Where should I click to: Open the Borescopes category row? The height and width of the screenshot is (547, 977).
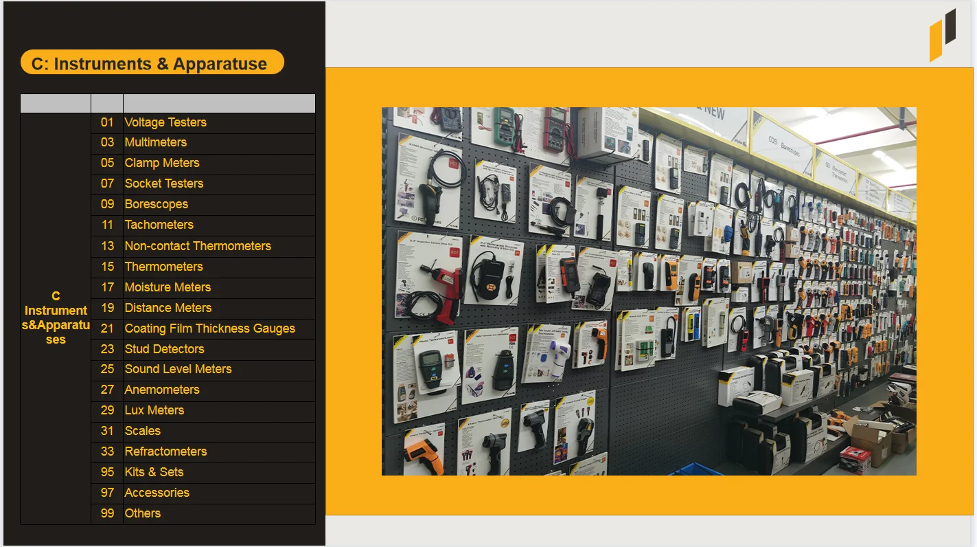point(157,204)
